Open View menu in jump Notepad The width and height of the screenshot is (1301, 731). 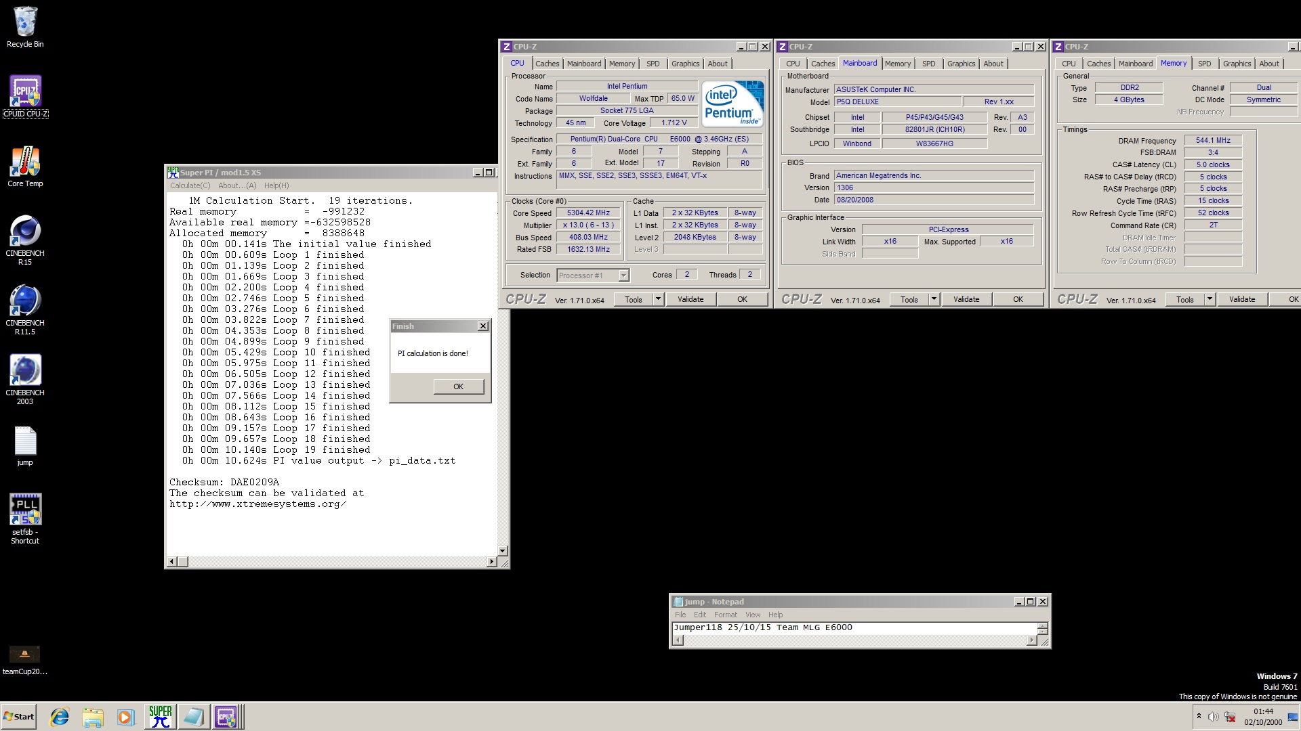click(x=753, y=615)
